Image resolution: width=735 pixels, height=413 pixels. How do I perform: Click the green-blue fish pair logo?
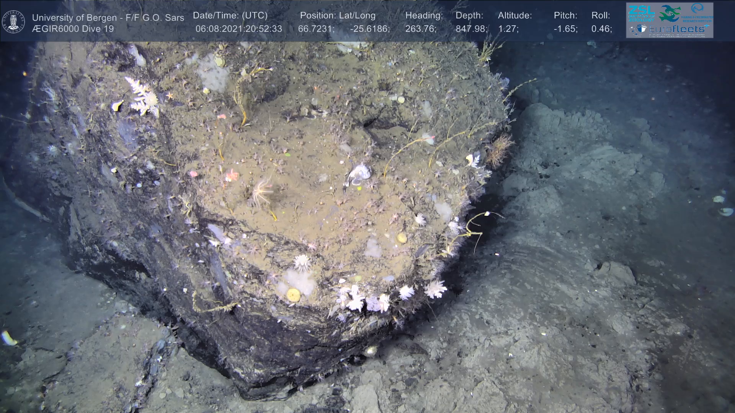tap(669, 13)
